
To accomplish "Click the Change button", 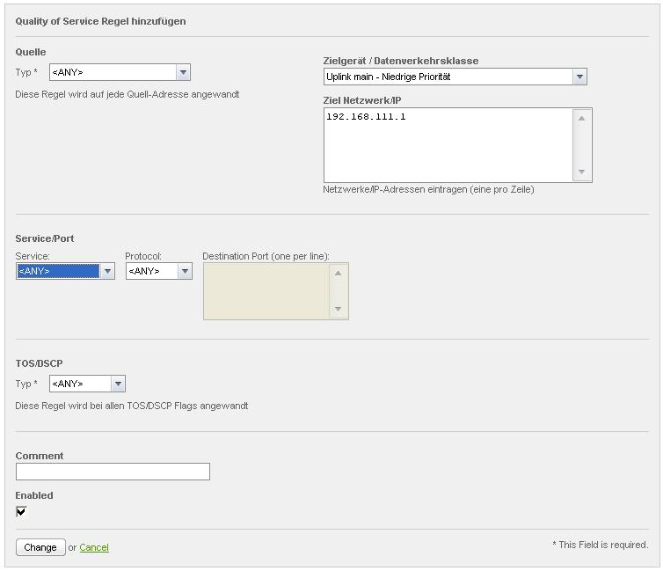I will tap(40, 547).
